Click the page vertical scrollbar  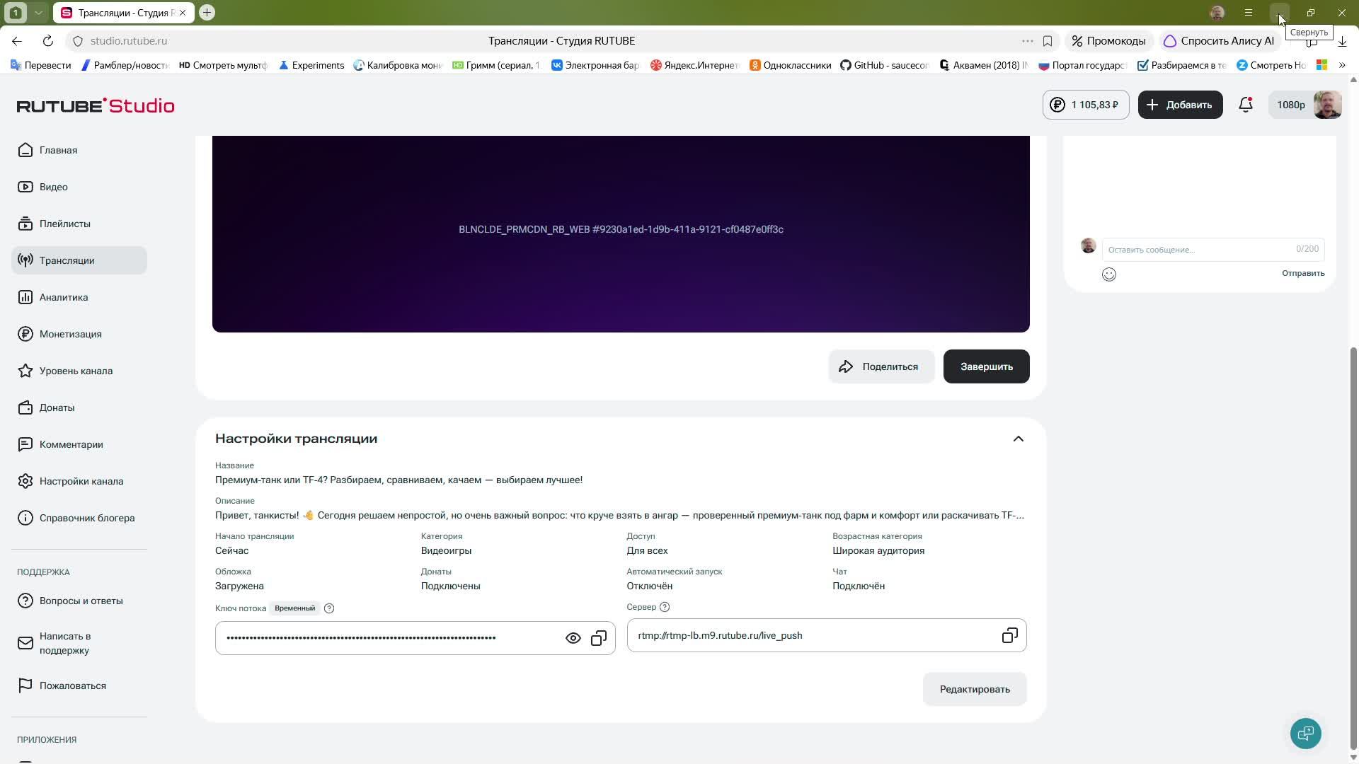[x=1353, y=548]
